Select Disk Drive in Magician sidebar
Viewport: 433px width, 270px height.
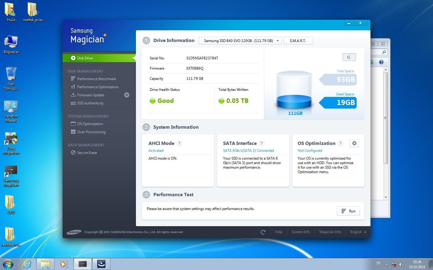click(99, 58)
